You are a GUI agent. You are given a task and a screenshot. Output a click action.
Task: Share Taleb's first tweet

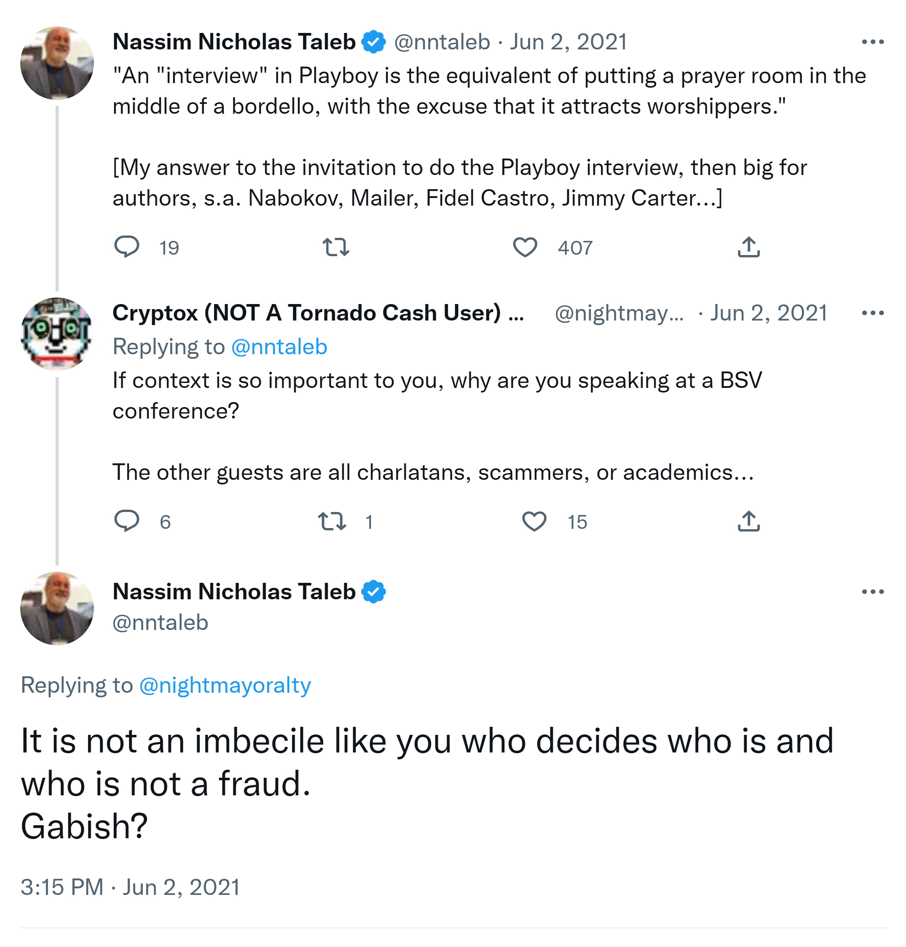(749, 247)
